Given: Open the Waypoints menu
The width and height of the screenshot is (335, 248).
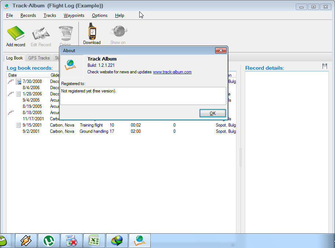Looking at the screenshot, I should (74, 15).
